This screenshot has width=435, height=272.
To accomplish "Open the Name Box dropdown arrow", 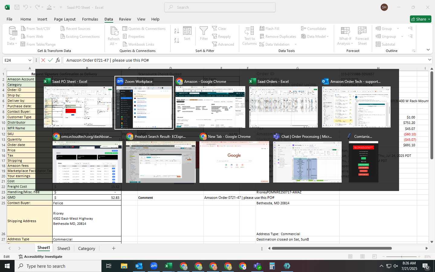I will pyautogui.click(x=30, y=60).
